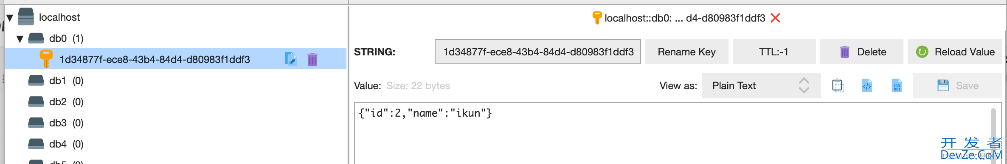
Task: Click the binary view icon near Save
Action: (897, 85)
